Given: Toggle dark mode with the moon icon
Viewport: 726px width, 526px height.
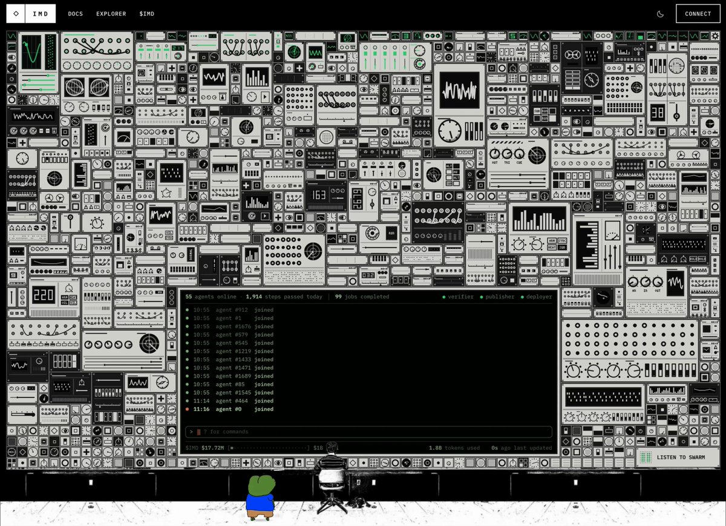Looking at the screenshot, I should coord(660,14).
